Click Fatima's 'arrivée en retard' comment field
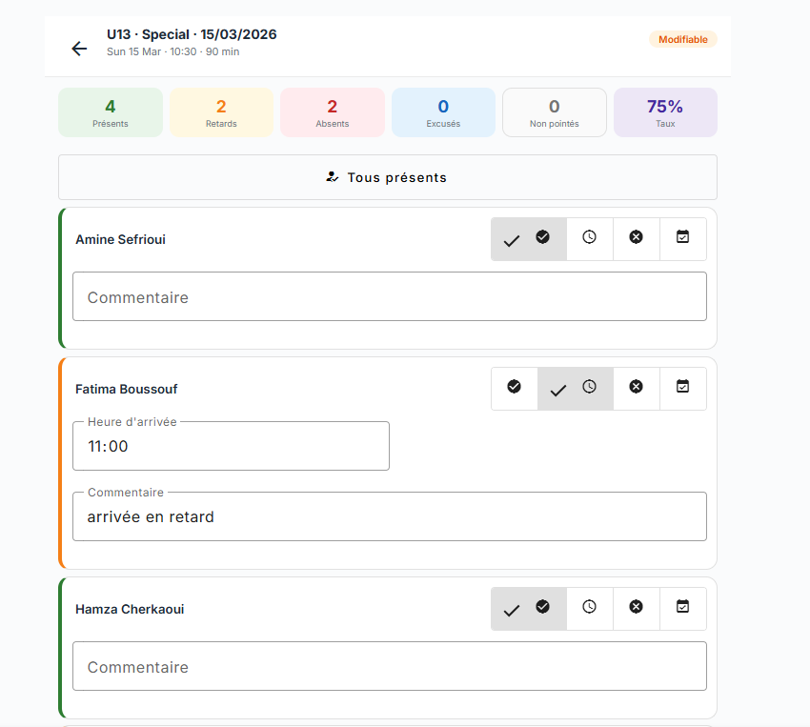The width and height of the screenshot is (810, 727). click(389, 517)
